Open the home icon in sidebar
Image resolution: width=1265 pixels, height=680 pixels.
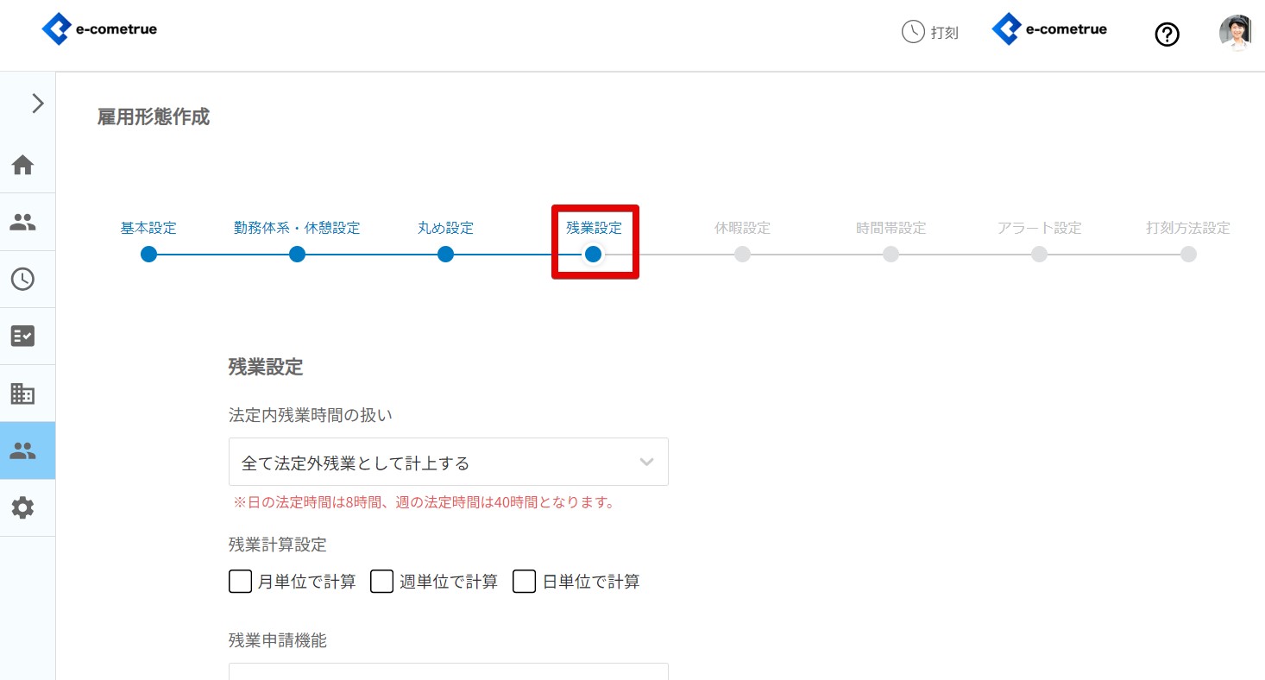[22, 164]
